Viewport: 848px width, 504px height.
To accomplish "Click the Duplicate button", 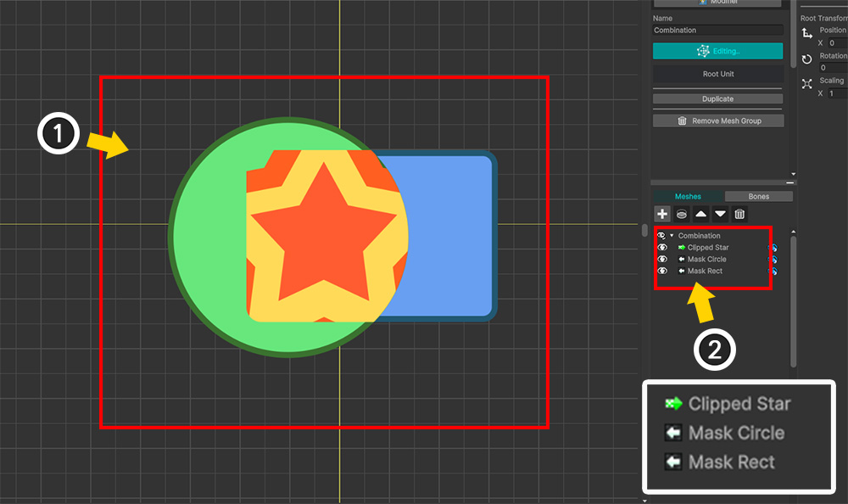I will pos(717,99).
